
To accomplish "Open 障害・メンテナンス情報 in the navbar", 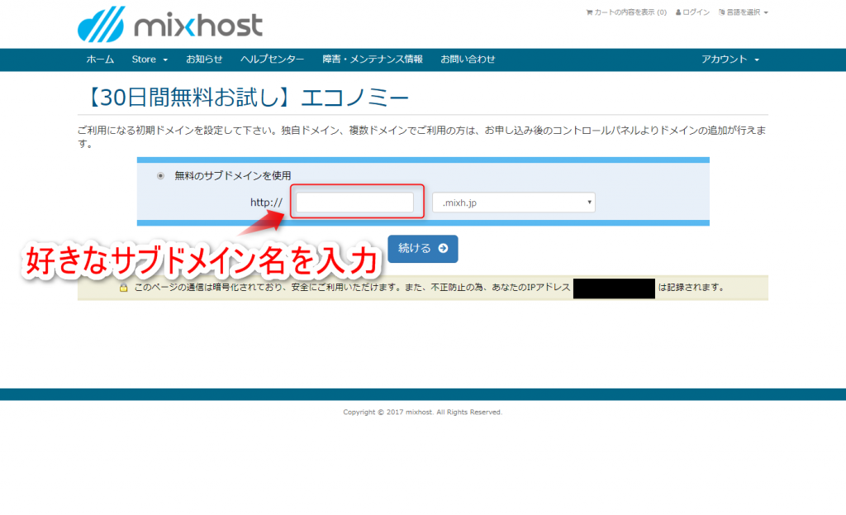I will click(x=372, y=60).
